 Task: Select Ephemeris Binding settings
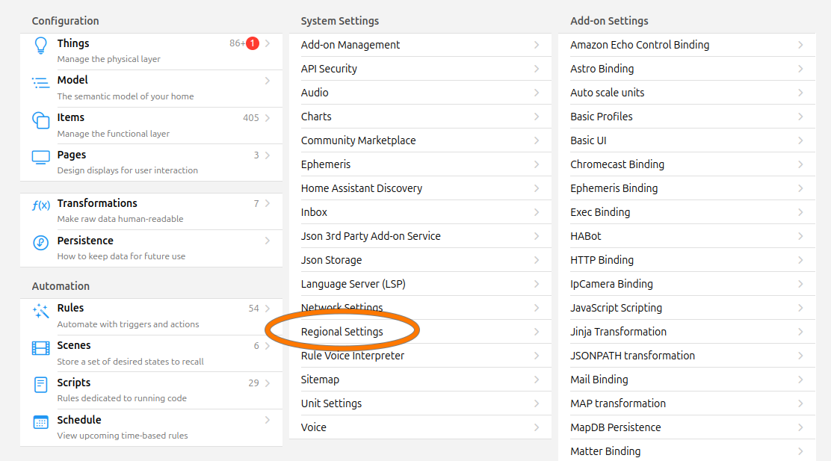click(x=687, y=188)
